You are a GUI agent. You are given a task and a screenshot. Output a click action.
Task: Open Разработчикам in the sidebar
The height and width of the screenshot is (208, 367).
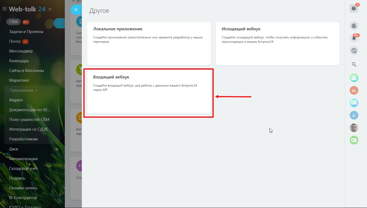[23, 139]
